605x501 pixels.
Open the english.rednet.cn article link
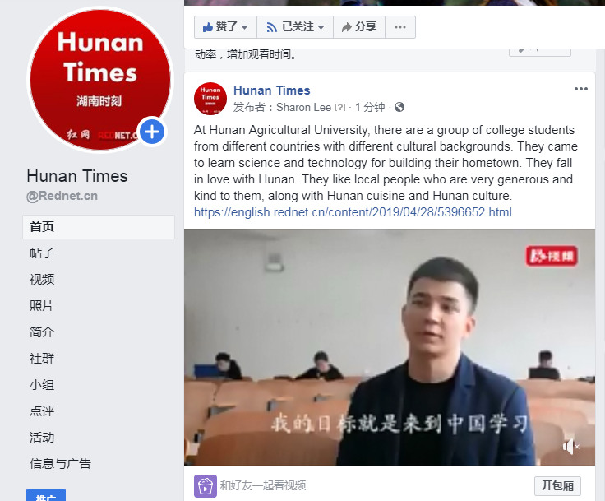353,212
